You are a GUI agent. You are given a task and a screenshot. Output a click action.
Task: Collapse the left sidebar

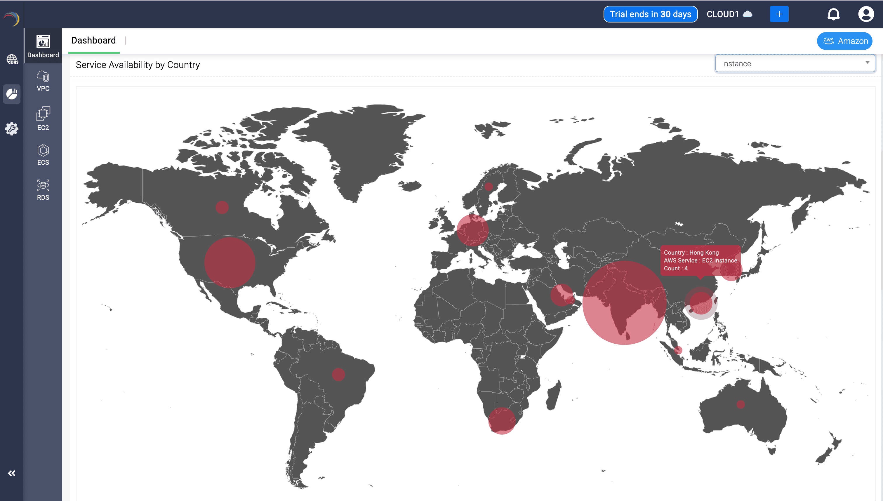click(12, 473)
